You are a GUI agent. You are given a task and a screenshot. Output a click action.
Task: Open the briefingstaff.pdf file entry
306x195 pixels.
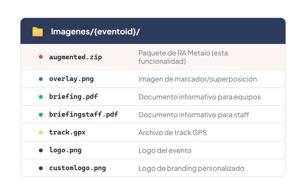84,114
